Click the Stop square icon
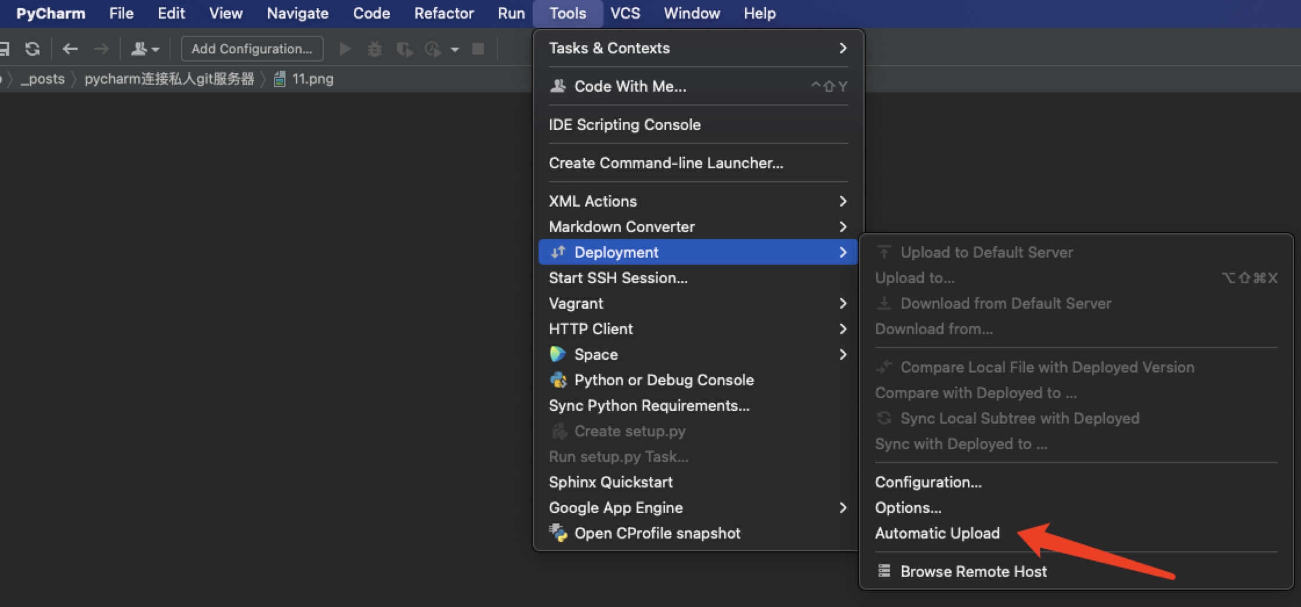This screenshot has width=1301, height=607. click(478, 49)
